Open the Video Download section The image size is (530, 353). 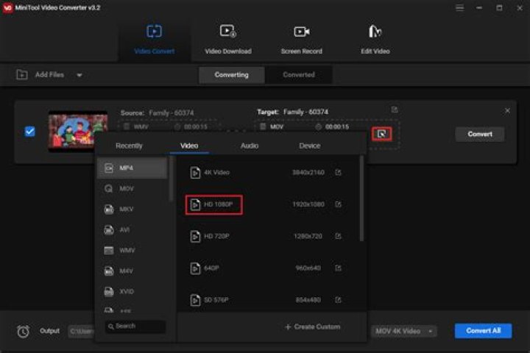click(227, 40)
